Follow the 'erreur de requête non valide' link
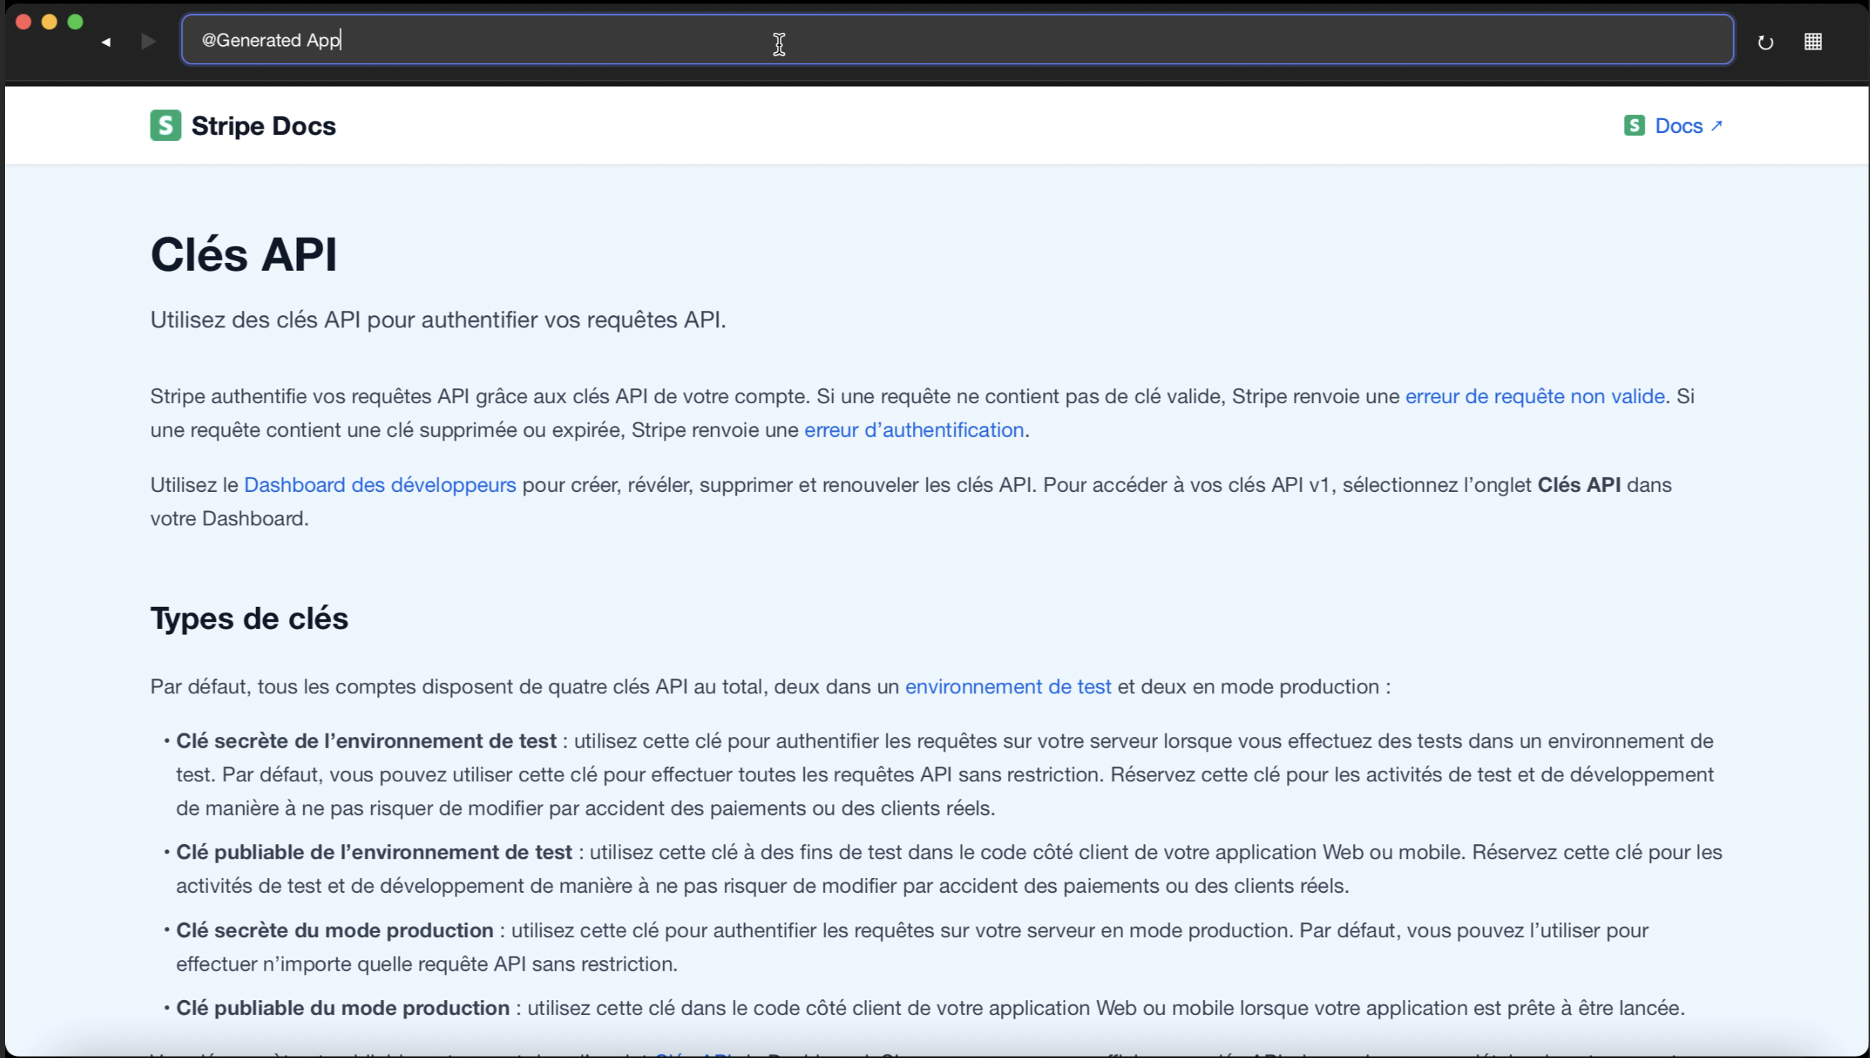Screen dimensions: 1870x1058 click(1534, 396)
